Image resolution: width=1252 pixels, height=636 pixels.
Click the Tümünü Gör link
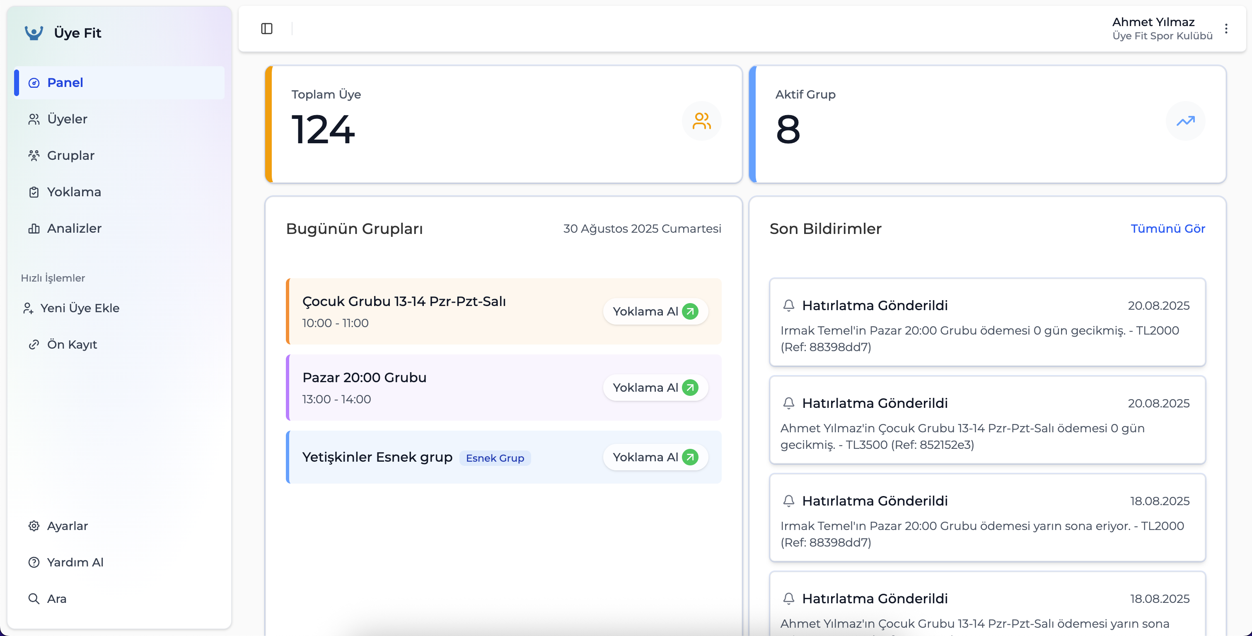[x=1167, y=229]
